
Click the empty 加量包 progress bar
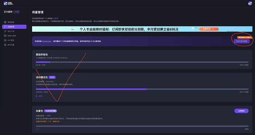142,126
